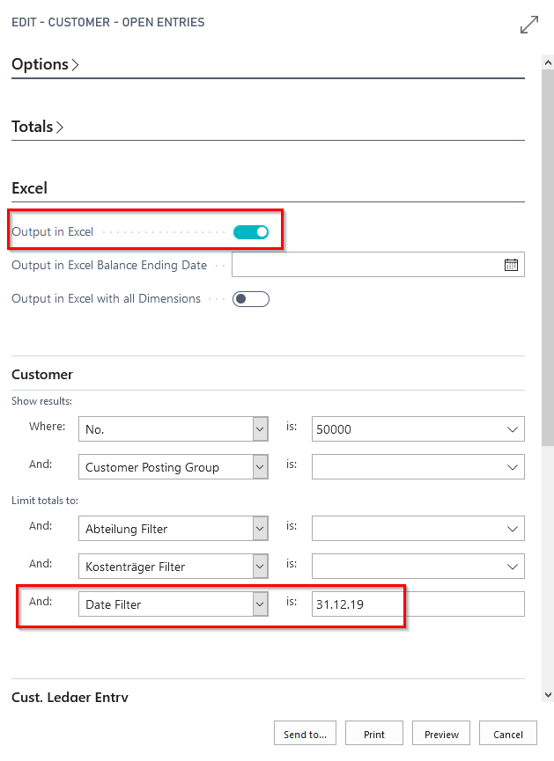Expand the page using the diagonal arrow
The height and width of the screenshot is (761, 554).
(528, 25)
